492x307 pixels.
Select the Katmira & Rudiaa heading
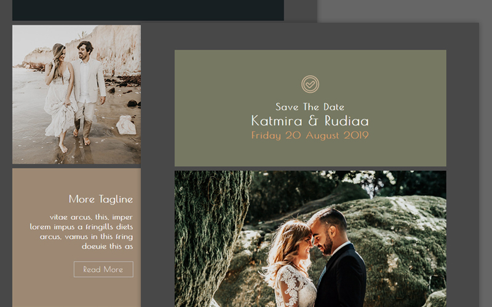point(310,120)
